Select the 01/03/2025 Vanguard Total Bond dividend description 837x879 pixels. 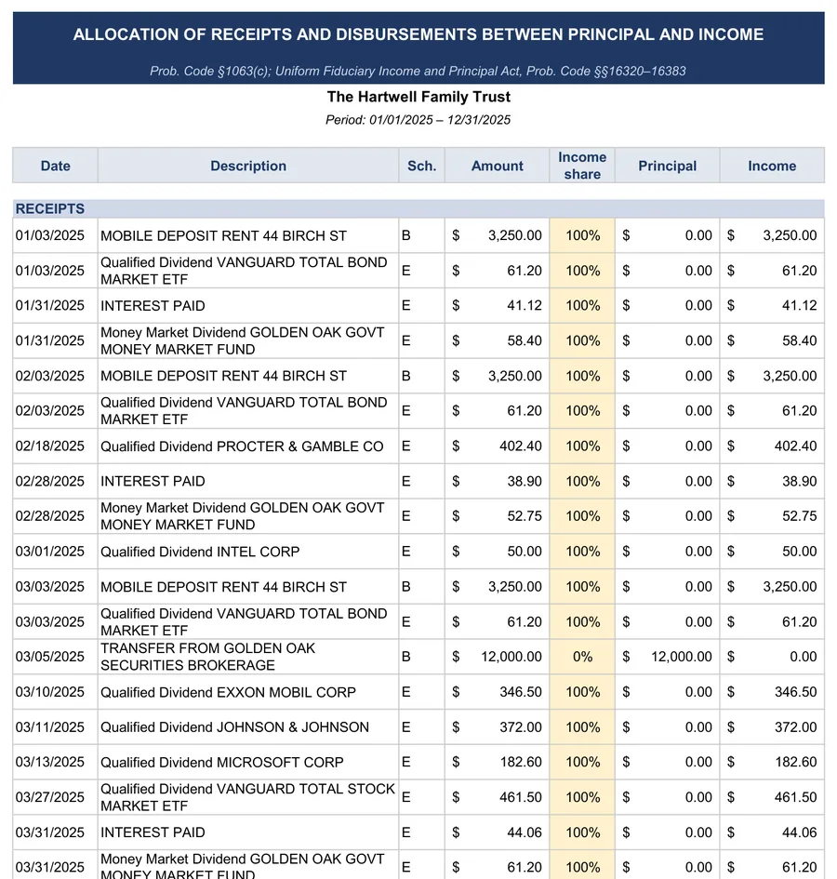coord(244,271)
